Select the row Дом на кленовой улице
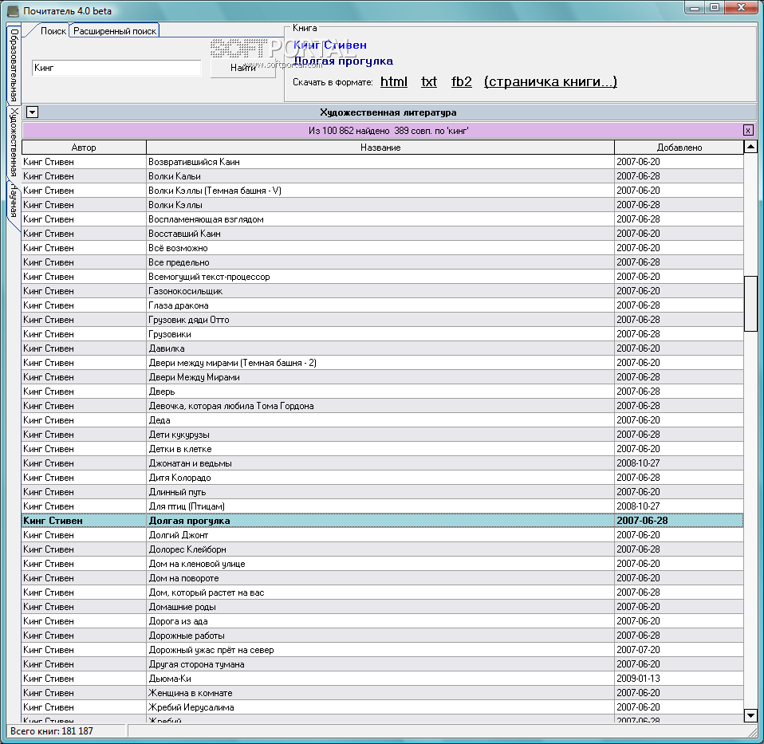This screenshot has height=744, width=764. (x=383, y=565)
